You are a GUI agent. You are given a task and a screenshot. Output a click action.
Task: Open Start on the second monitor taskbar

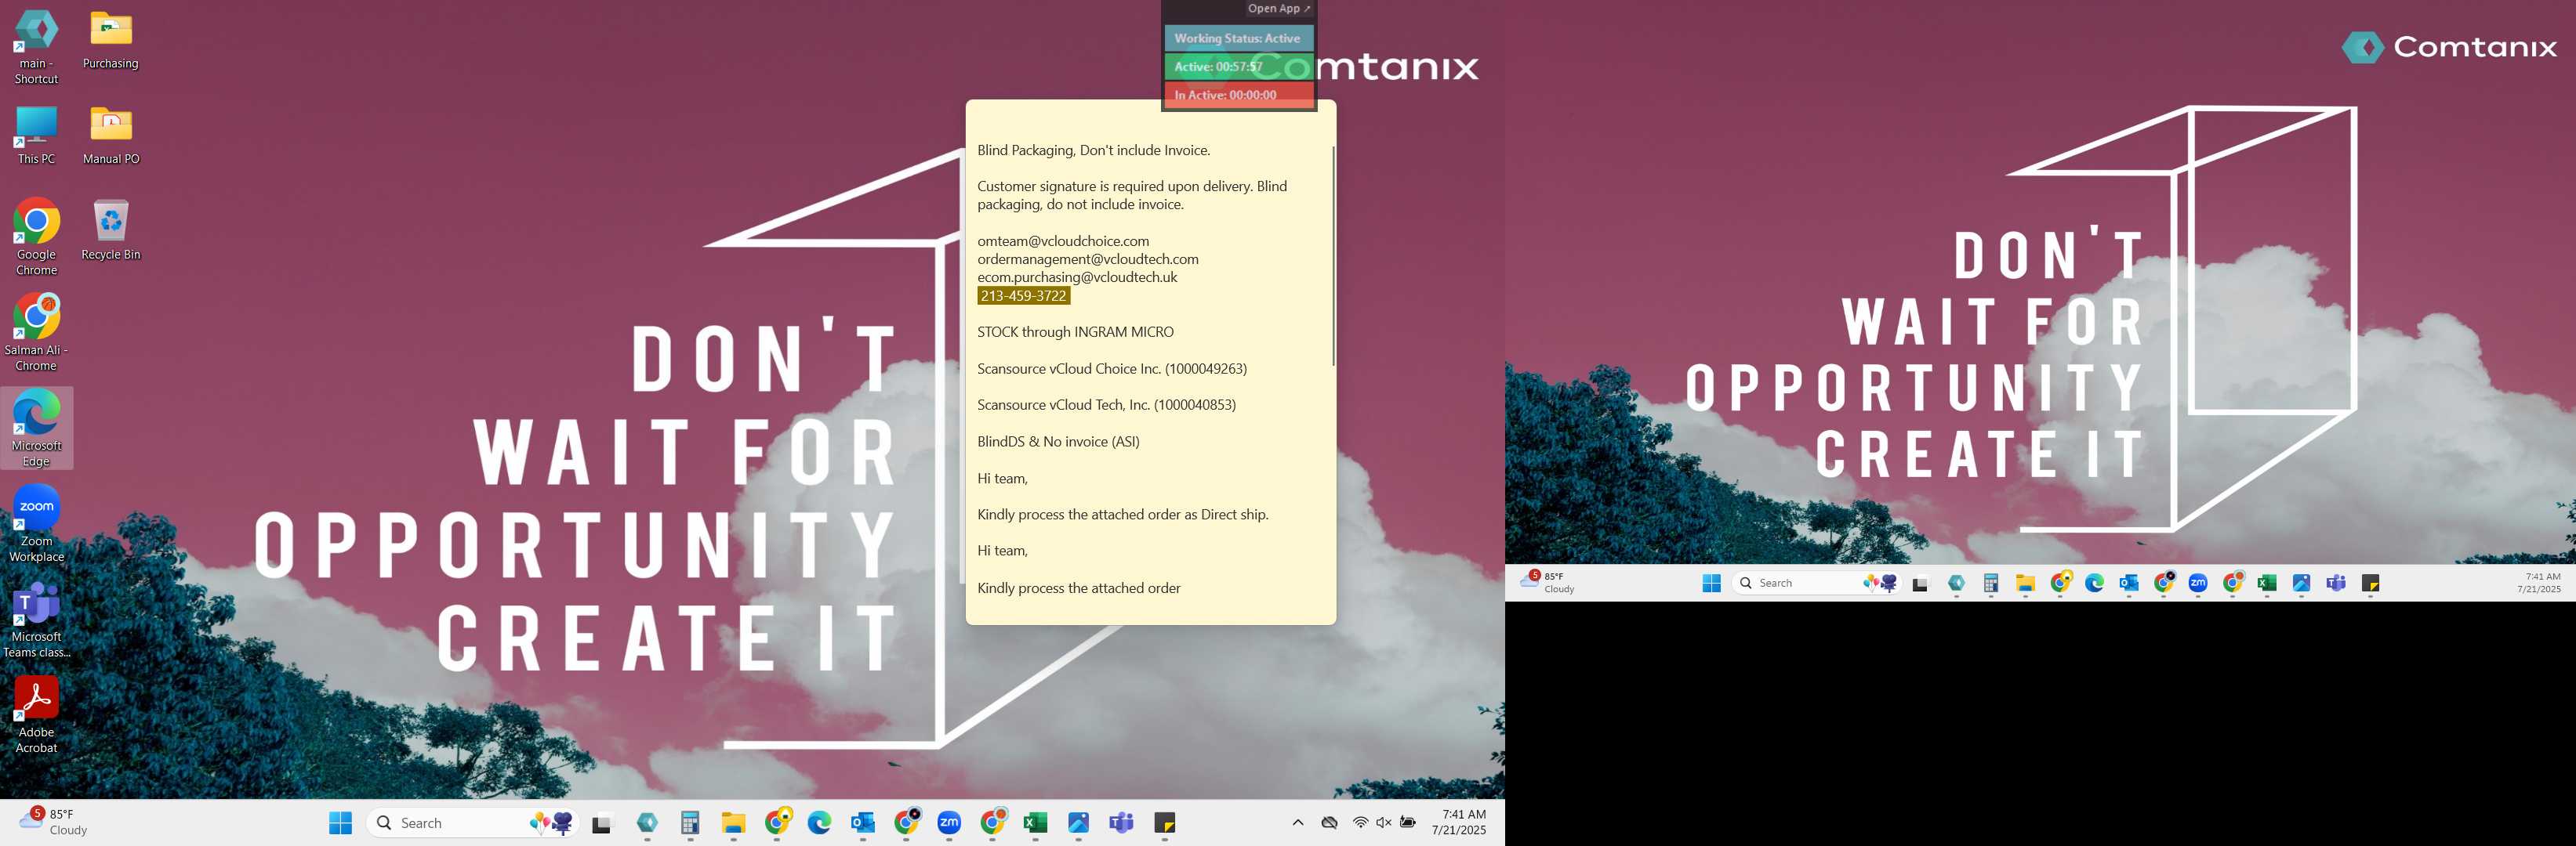coord(1711,584)
